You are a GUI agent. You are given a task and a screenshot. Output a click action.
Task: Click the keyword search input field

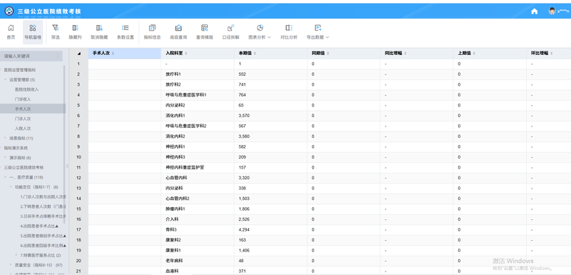[x=31, y=56]
